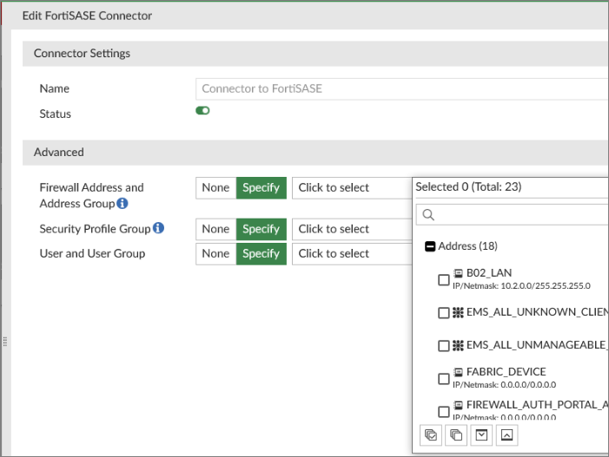This screenshot has width=609, height=457.
Task: Check the EMS_ALL_UNMANAGEABLE checkbox
Action: point(444,346)
